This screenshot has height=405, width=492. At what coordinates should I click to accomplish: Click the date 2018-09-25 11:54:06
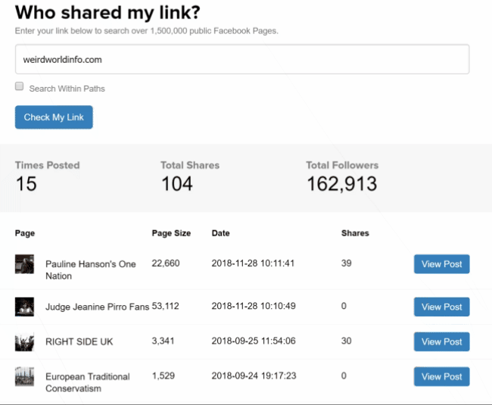[x=254, y=341]
